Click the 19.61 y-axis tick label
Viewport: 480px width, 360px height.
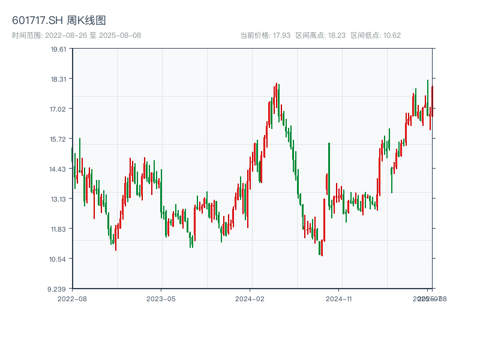(58, 49)
